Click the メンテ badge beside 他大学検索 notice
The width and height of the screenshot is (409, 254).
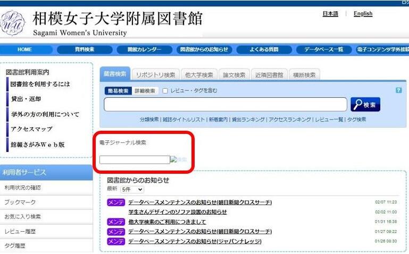116,222
